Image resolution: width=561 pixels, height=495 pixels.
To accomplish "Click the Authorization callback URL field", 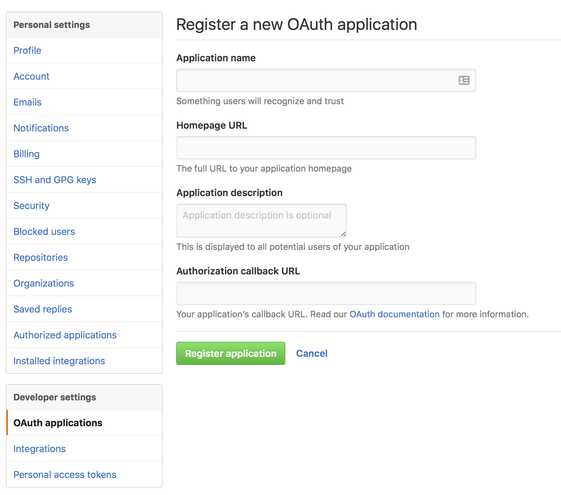I will click(x=326, y=293).
